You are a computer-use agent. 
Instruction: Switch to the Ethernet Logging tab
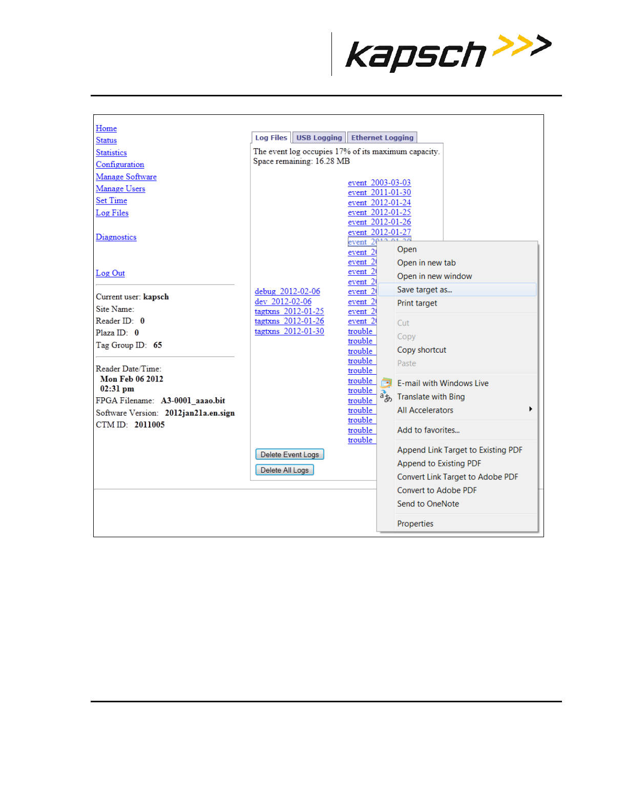(382, 137)
